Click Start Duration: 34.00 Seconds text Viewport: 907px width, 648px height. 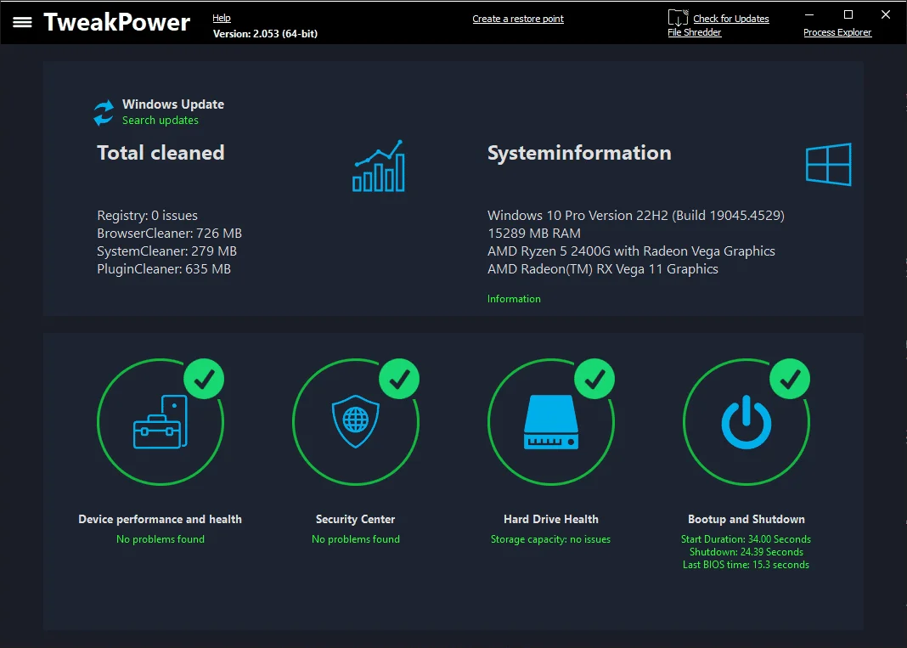point(746,539)
